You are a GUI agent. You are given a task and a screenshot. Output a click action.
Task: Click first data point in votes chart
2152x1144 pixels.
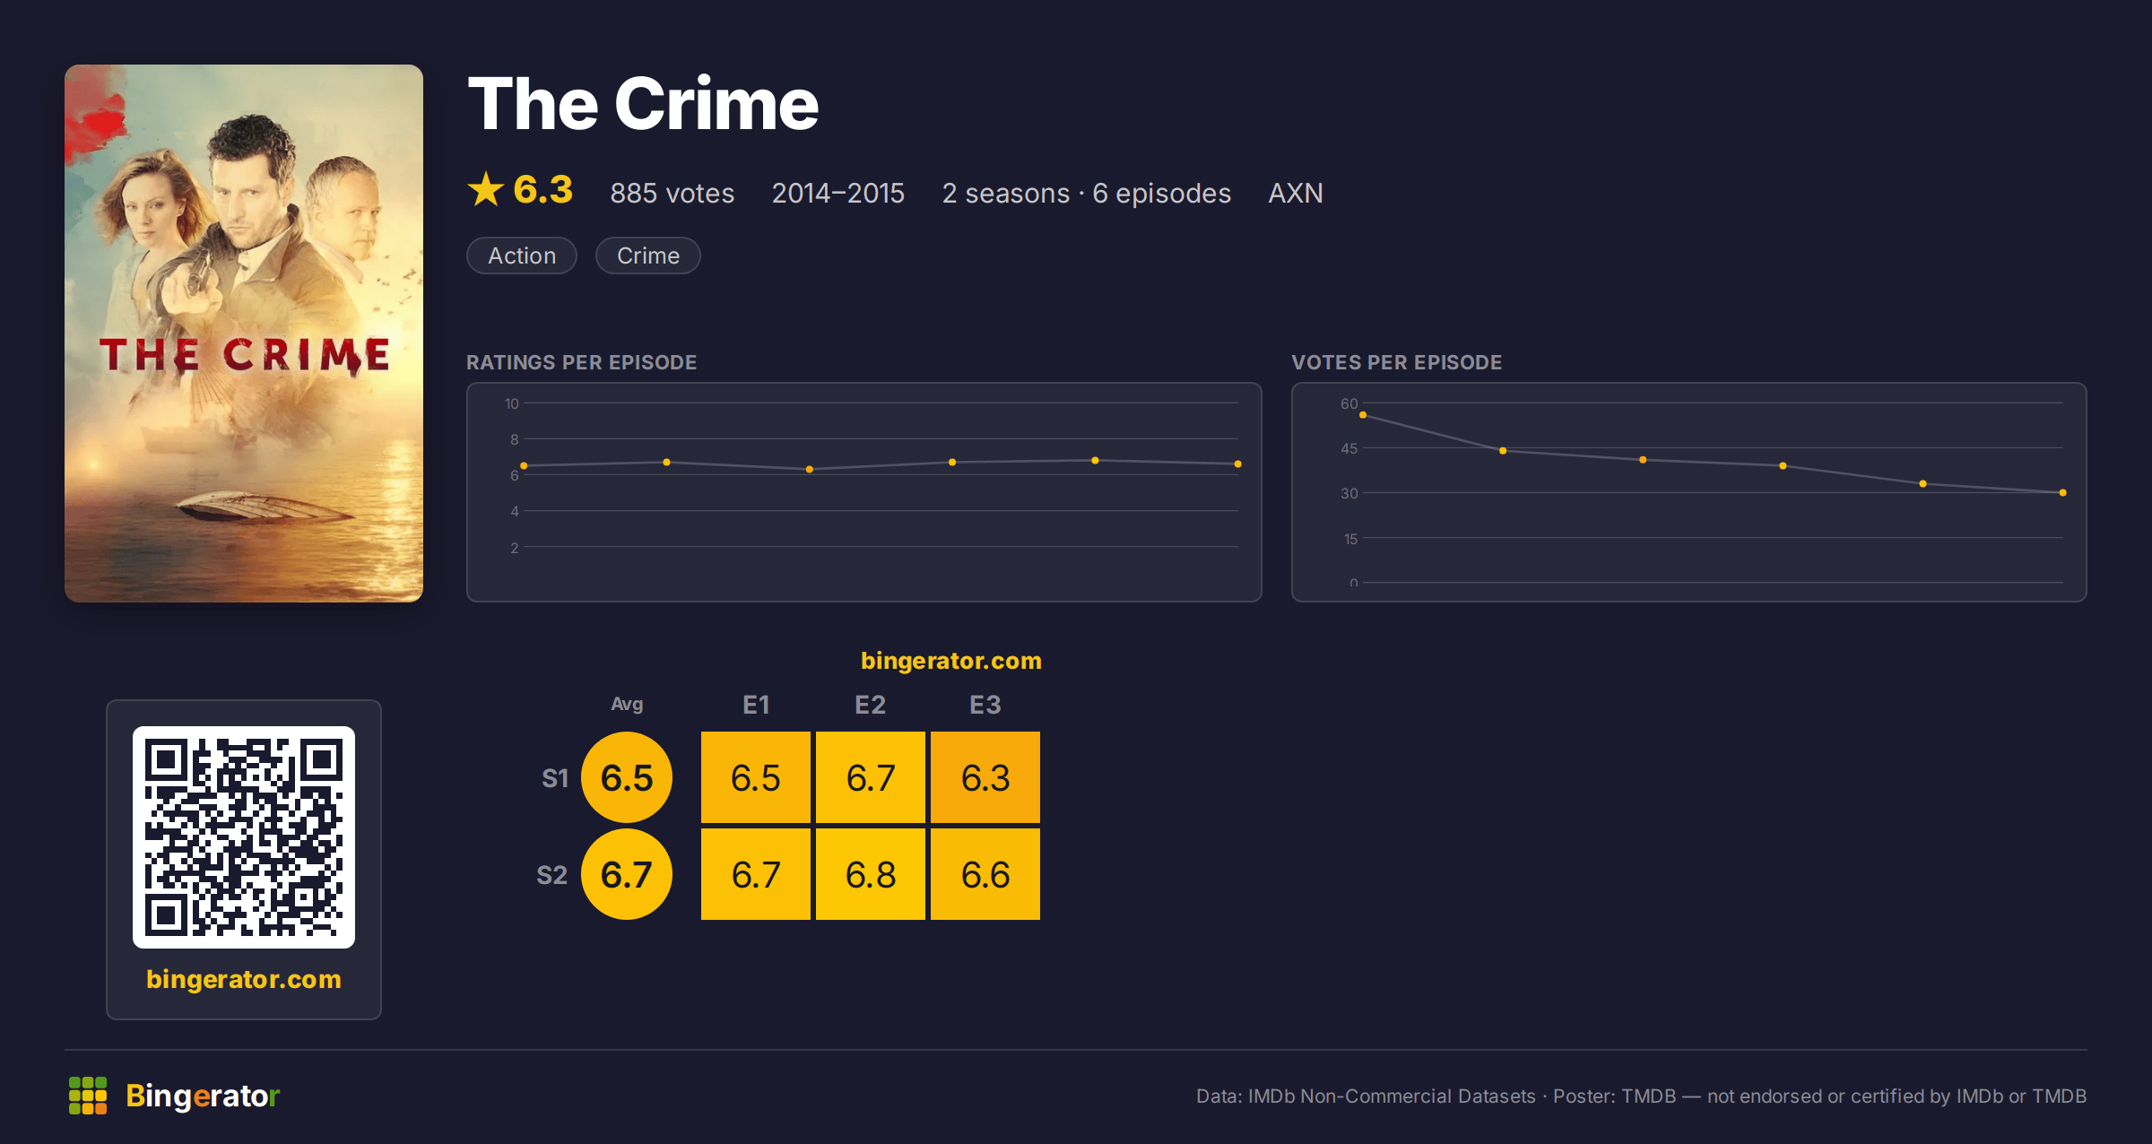1363,415
